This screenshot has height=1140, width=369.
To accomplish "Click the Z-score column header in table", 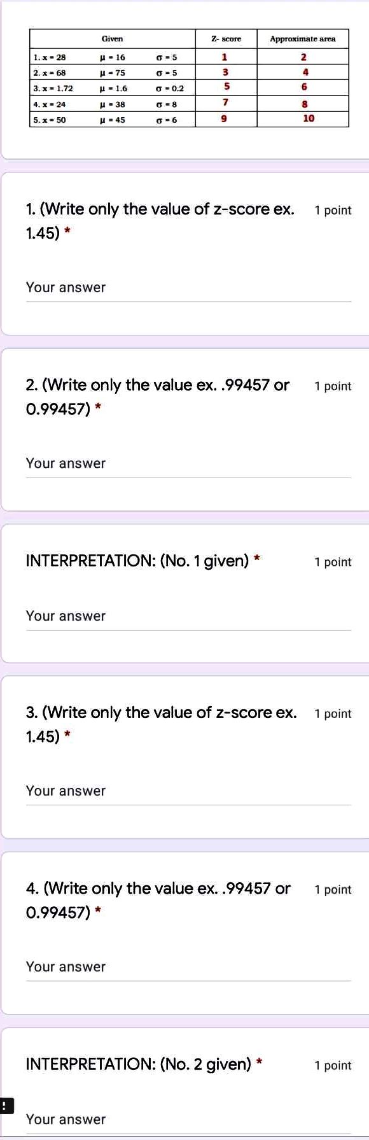I will click(225, 39).
